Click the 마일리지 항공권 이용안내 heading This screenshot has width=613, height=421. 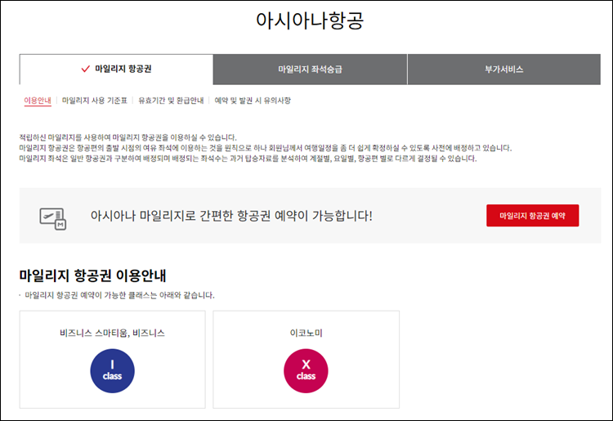(92, 275)
